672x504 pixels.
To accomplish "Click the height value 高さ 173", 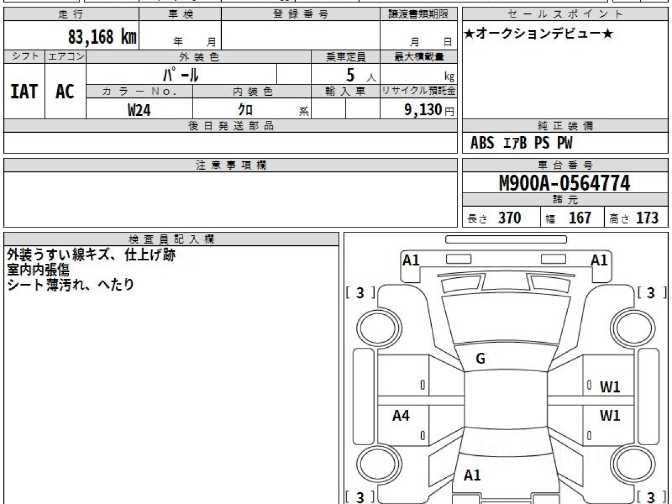I will 634,218.
